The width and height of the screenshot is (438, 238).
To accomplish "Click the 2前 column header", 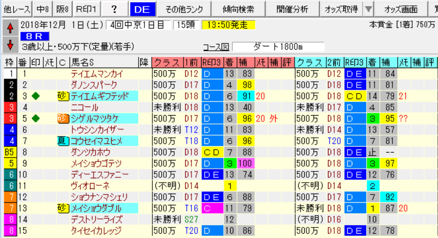I will coord(335,62).
